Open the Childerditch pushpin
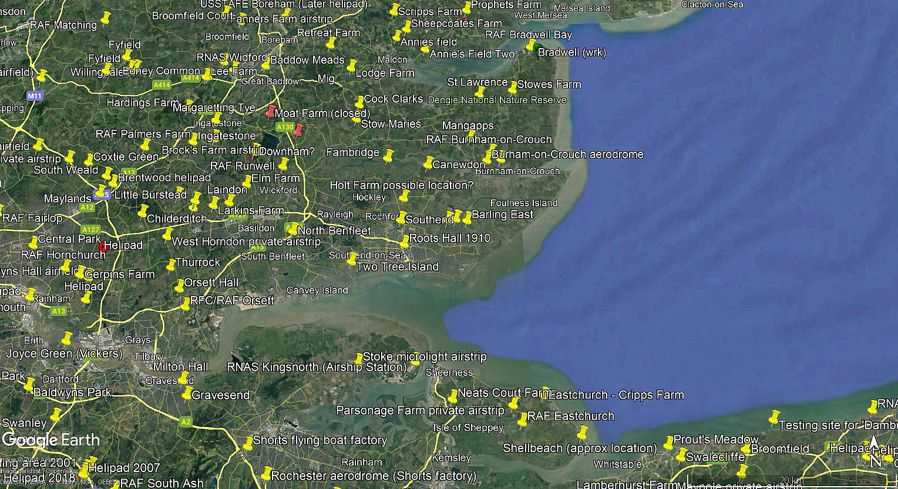The width and height of the screenshot is (898, 489). point(142,210)
